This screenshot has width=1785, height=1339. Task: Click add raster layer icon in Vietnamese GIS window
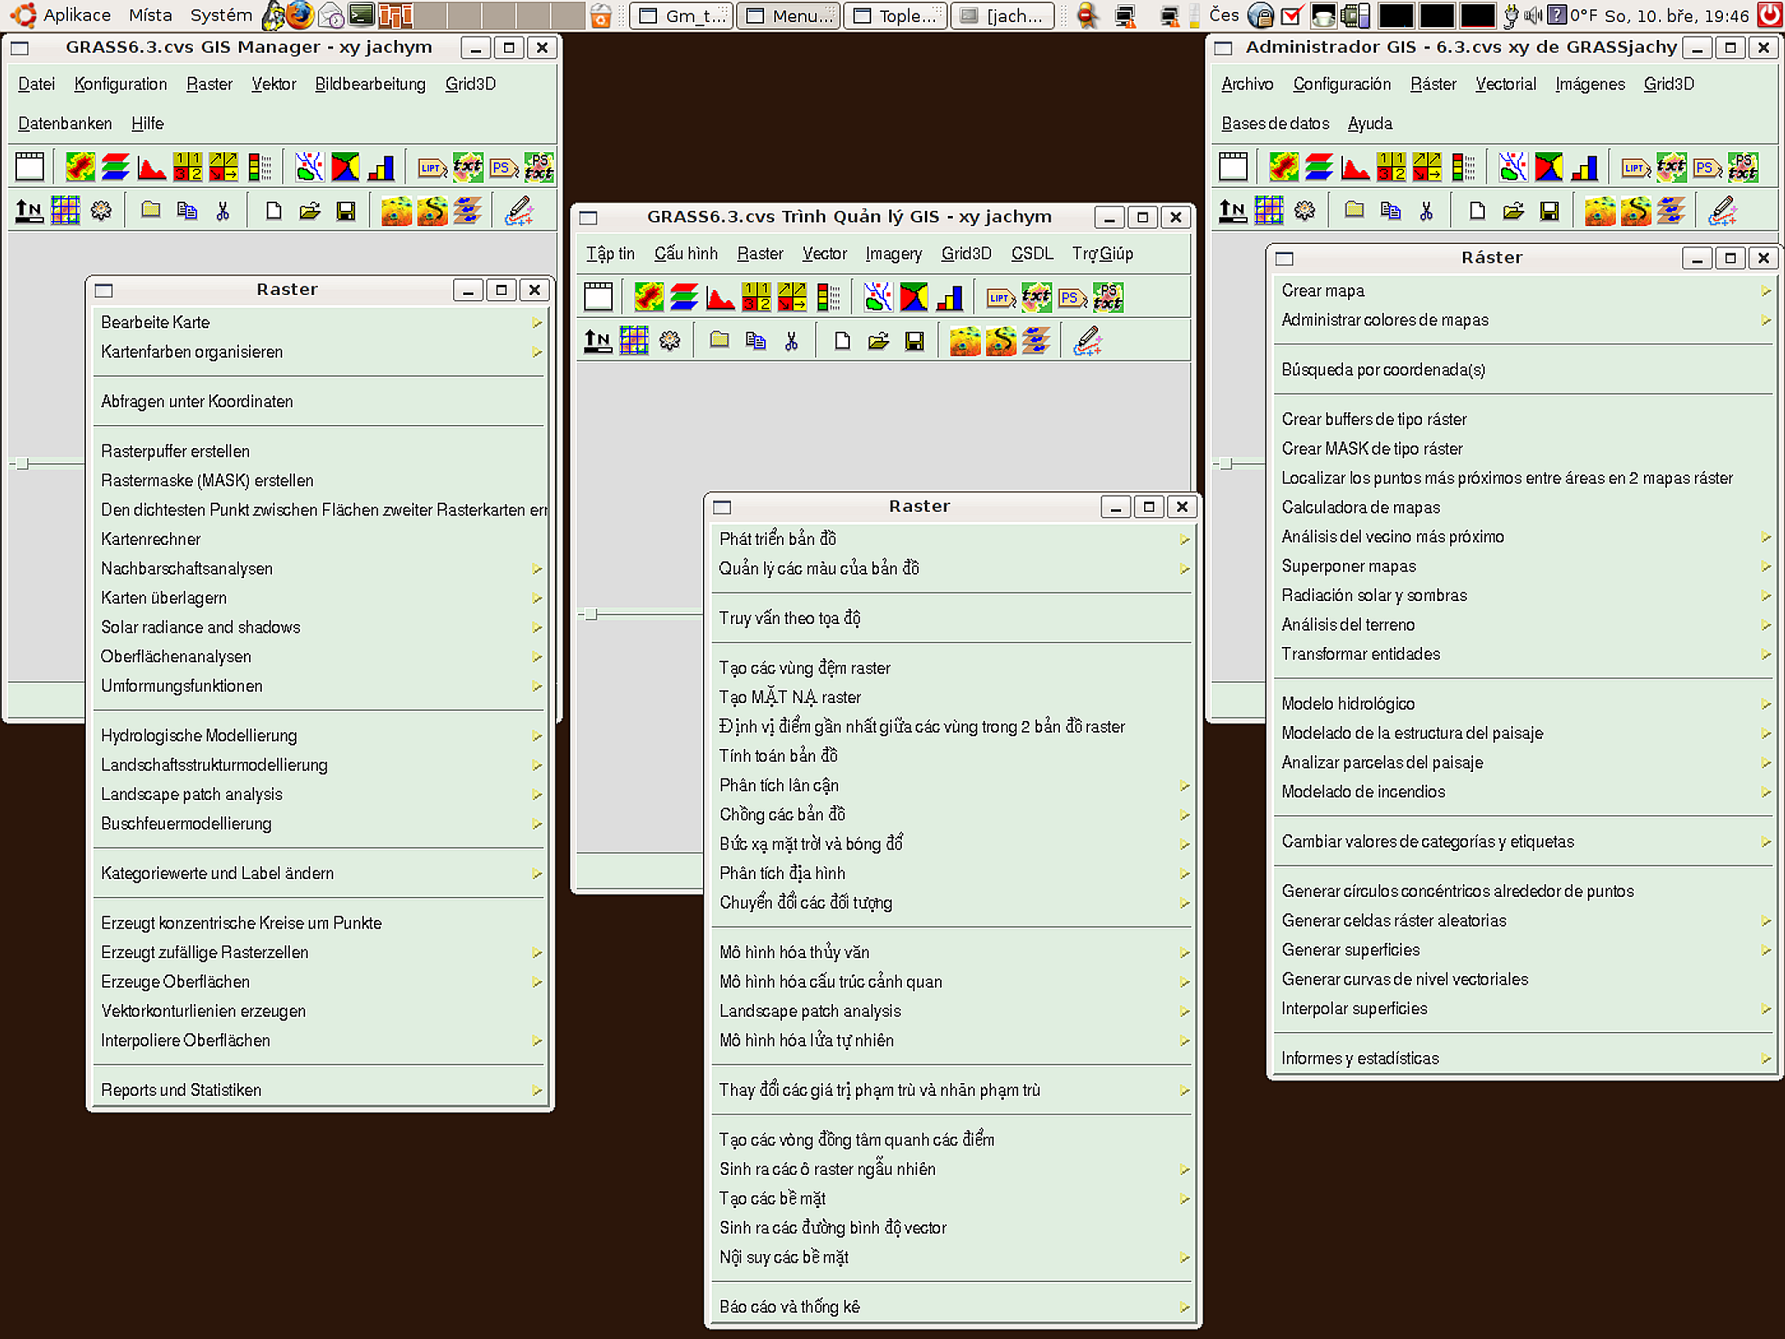point(649,298)
